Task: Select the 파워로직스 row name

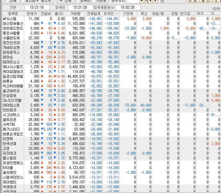Action: (x=11, y=52)
